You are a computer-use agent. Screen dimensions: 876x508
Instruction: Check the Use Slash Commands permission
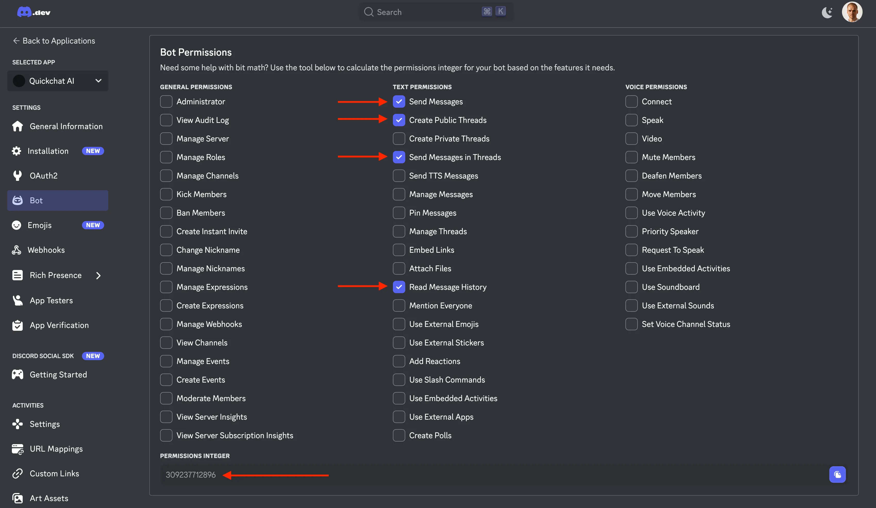click(399, 380)
